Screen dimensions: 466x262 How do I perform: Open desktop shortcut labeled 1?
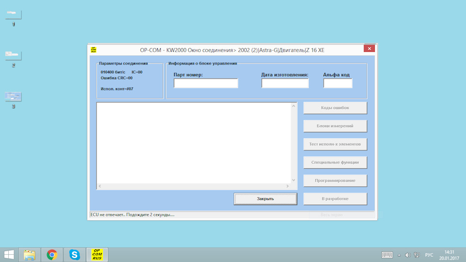[x=13, y=15]
